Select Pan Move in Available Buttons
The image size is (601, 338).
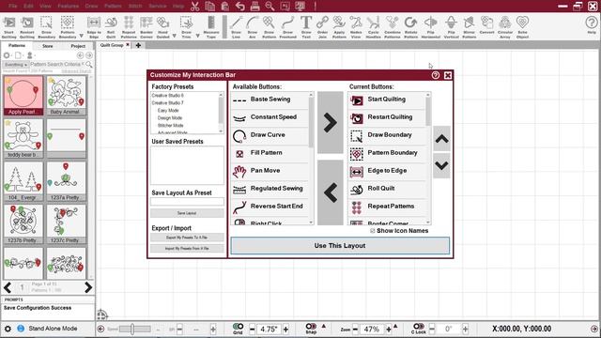point(270,171)
